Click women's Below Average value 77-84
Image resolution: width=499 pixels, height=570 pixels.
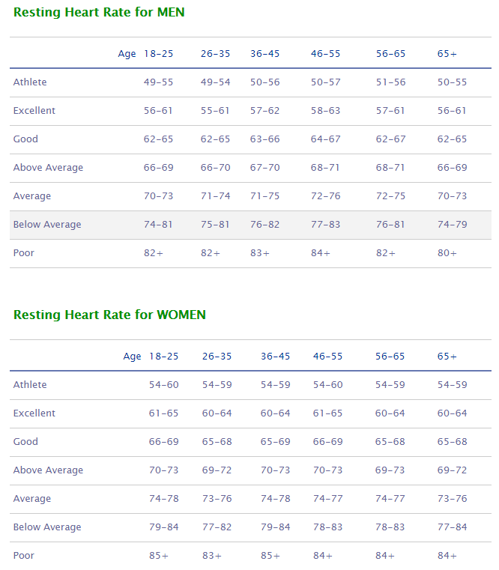452,527
